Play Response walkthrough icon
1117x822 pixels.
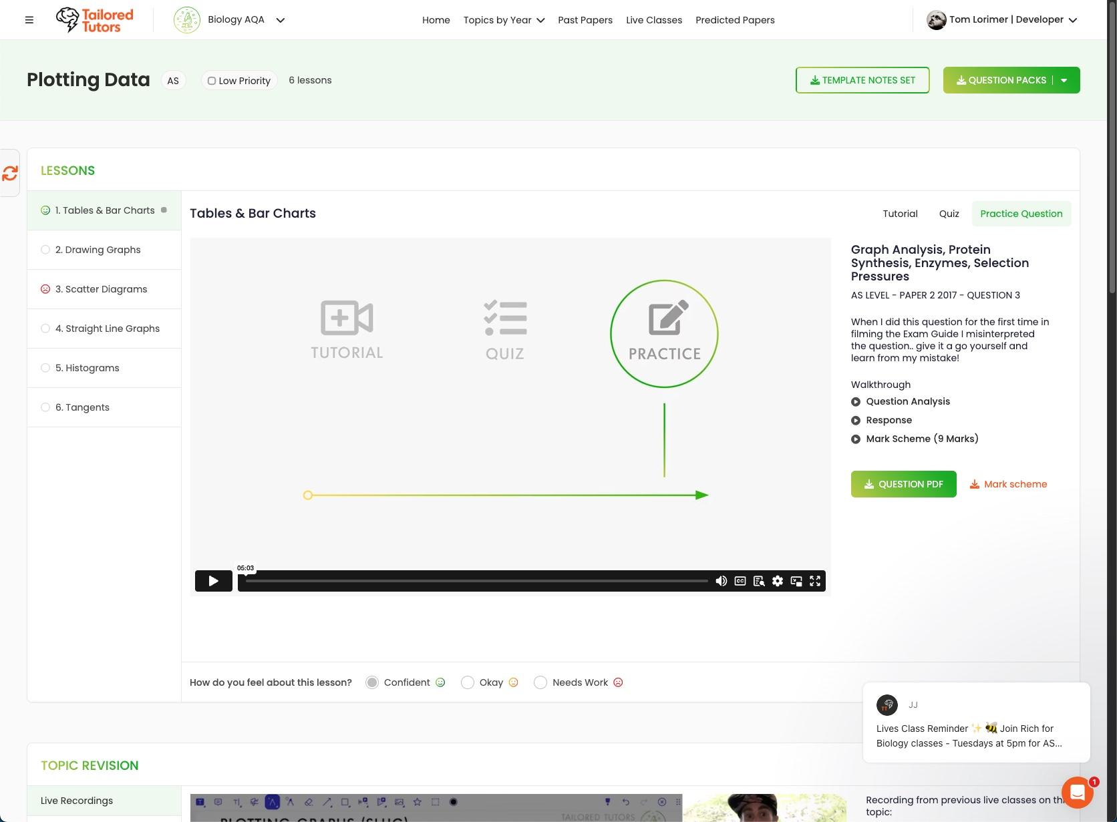tap(856, 421)
